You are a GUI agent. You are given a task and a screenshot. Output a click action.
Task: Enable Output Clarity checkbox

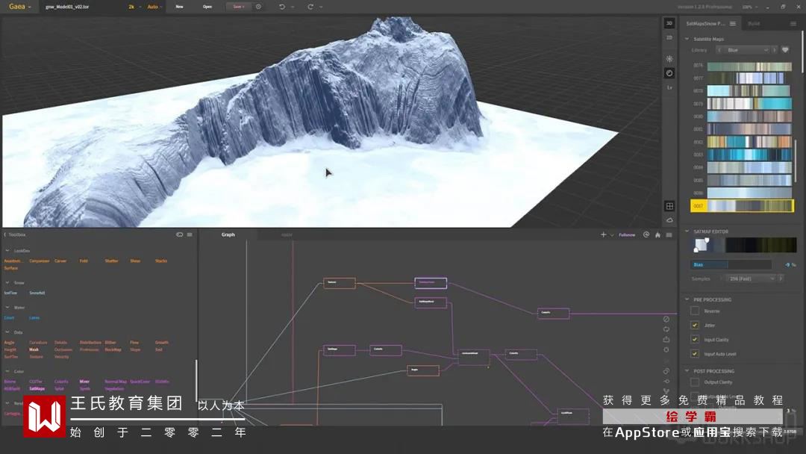[695, 382]
